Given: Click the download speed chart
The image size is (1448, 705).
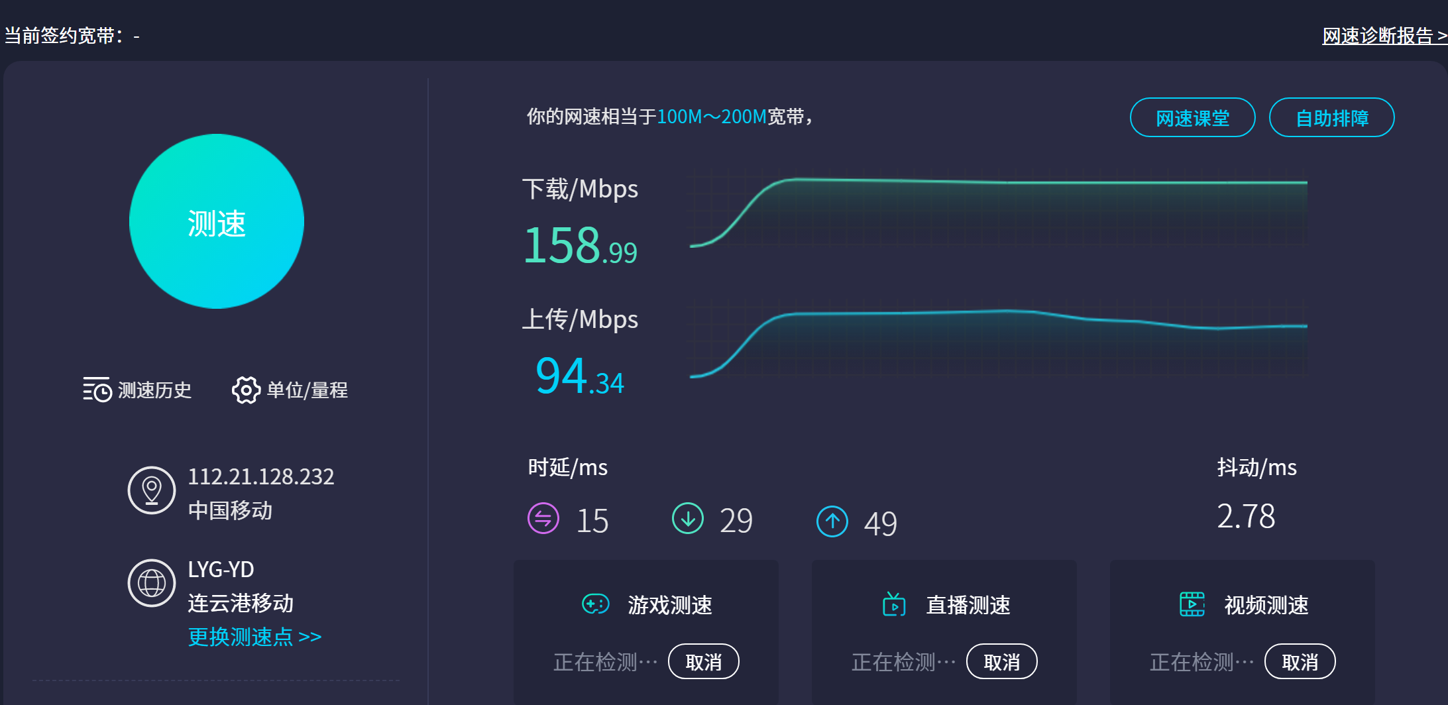Looking at the screenshot, I should pyautogui.click(x=998, y=209).
